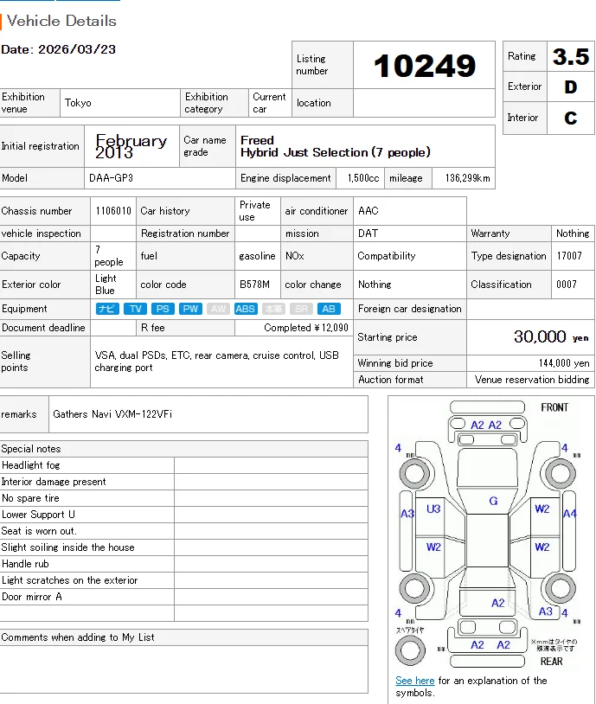Viewport: 596px width, 704px height.
Task: Click the 'Lower Support U' note row
Action: [x=183, y=515]
